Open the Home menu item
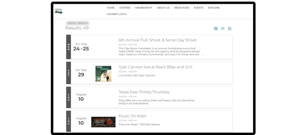 pos(111,8)
